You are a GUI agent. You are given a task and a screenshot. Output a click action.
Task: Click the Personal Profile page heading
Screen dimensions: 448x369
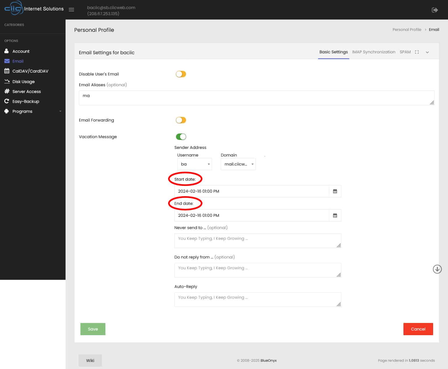point(94,30)
